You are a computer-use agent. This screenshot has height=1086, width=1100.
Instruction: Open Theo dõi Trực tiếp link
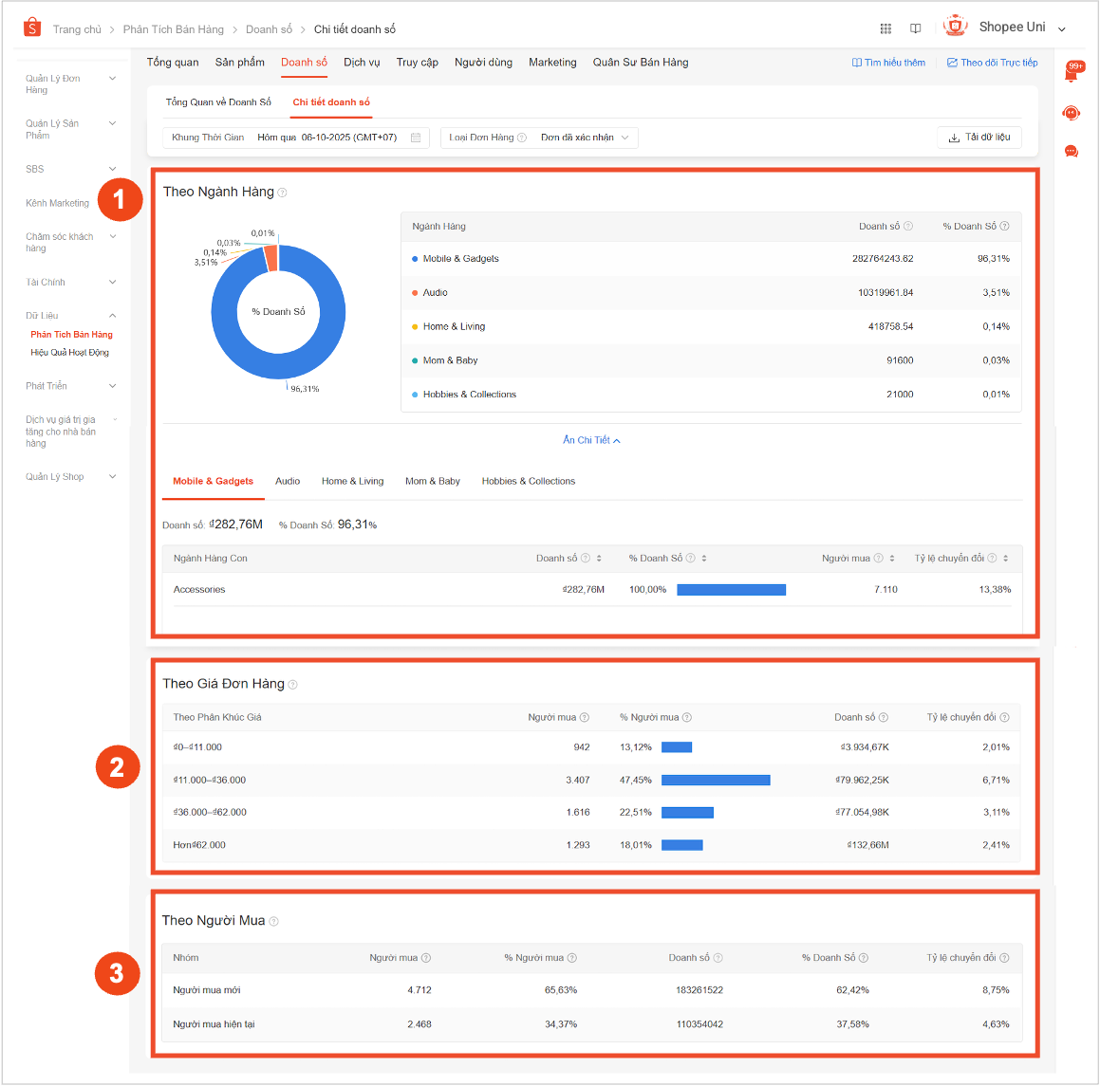(992, 63)
